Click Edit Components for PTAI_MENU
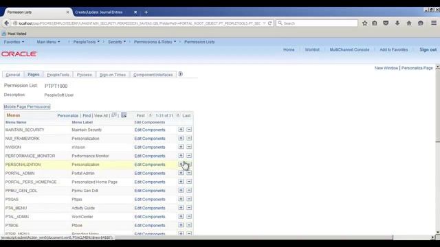This screenshot has width=440, height=247. tap(150, 208)
